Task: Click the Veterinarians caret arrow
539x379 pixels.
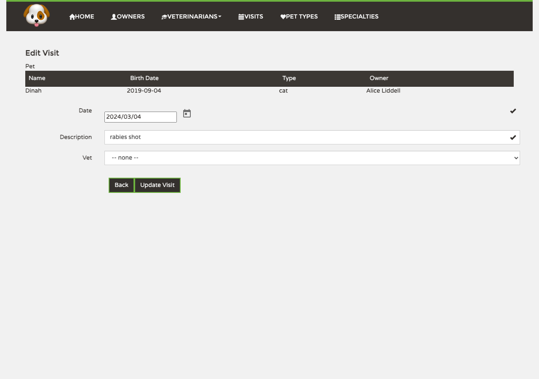Action: (x=220, y=17)
